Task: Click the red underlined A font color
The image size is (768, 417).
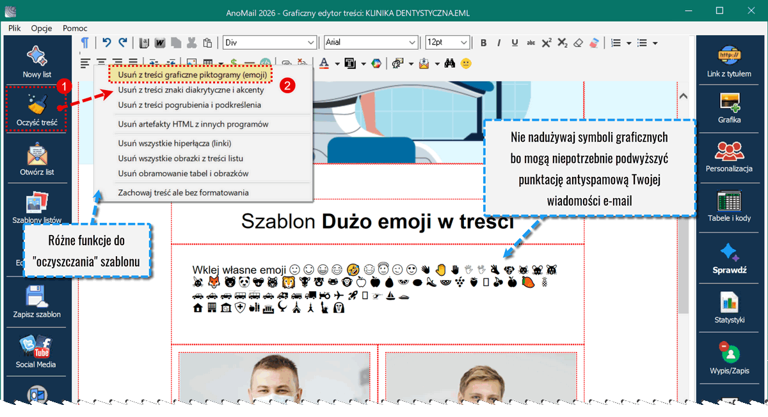Action: [x=324, y=63]
